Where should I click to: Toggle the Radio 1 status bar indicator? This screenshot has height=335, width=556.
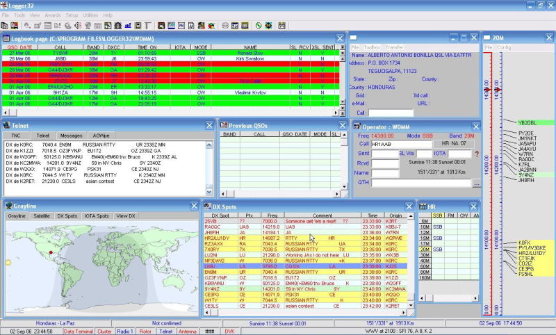pyautogui.click(x=125, y=332)
